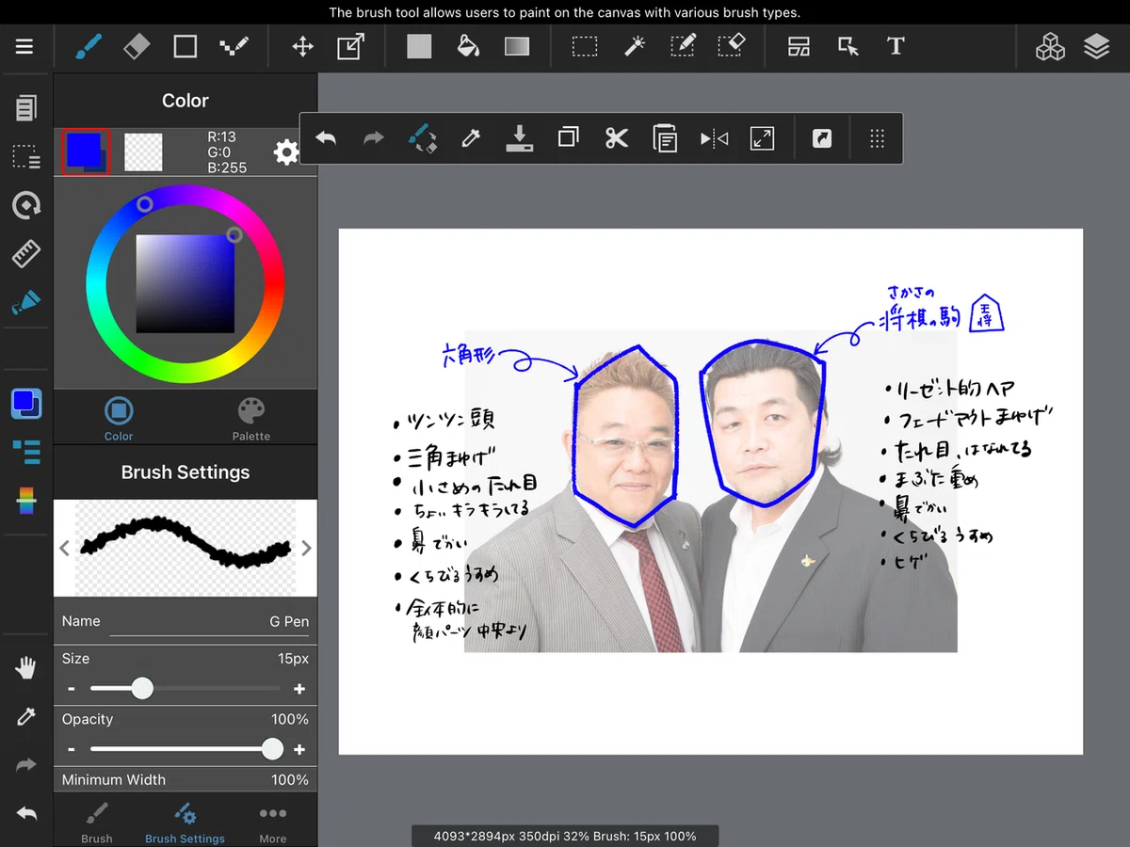
Task: Select the Selection Pen tool
Action: pos(684,46)
